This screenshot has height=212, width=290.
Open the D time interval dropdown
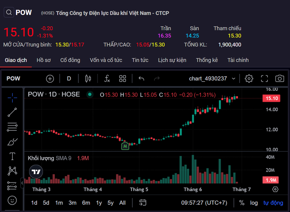tap(69, 79)
